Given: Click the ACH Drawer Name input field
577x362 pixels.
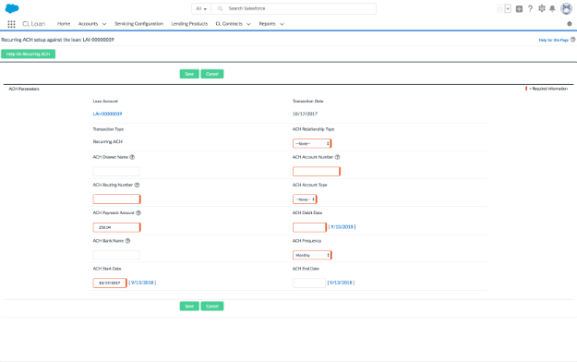Looking at the screenshot, I should click(x=116, y=171).
